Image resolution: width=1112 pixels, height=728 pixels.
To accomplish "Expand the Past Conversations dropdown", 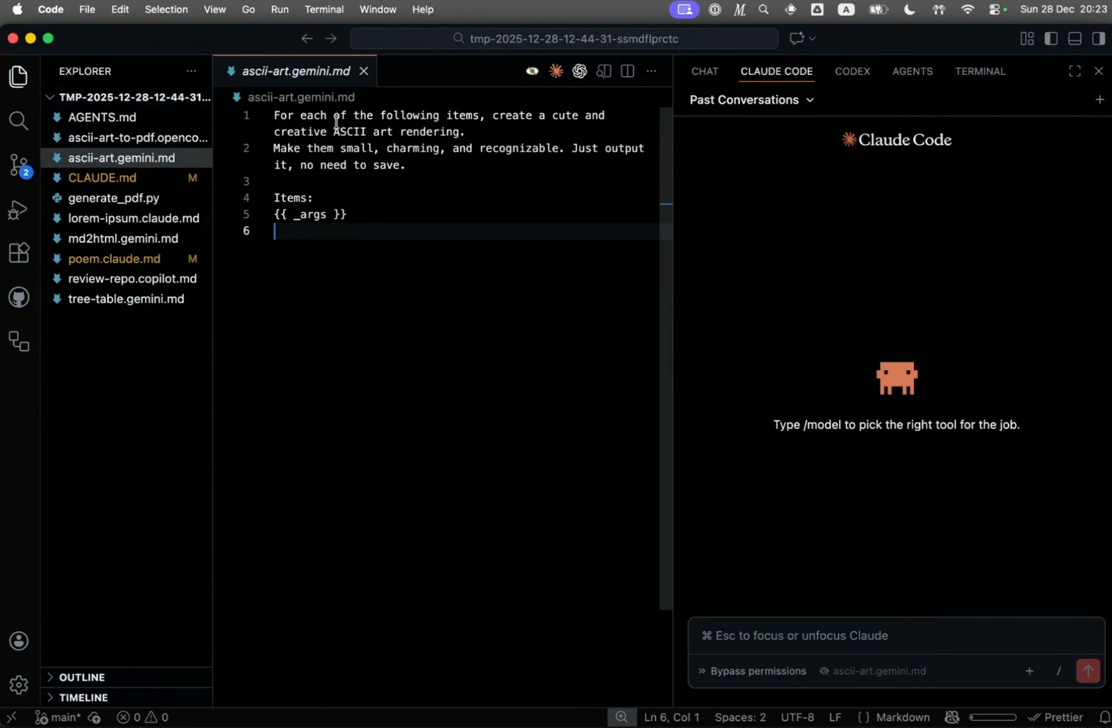I will pos(752,100).
